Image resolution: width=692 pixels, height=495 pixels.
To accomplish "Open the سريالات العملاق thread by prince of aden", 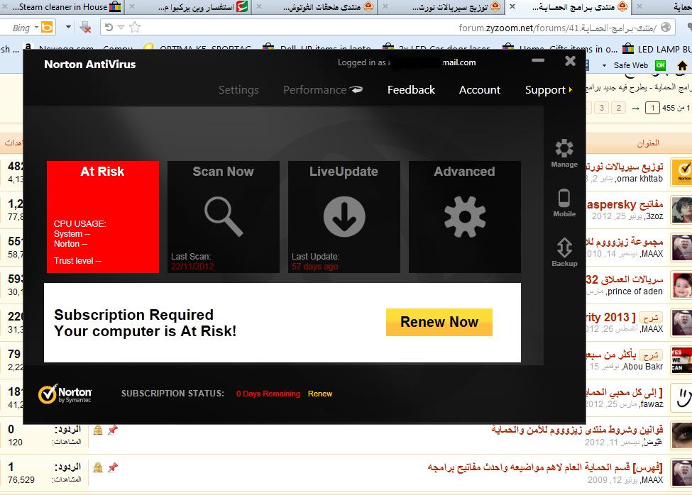I will 625,279.
